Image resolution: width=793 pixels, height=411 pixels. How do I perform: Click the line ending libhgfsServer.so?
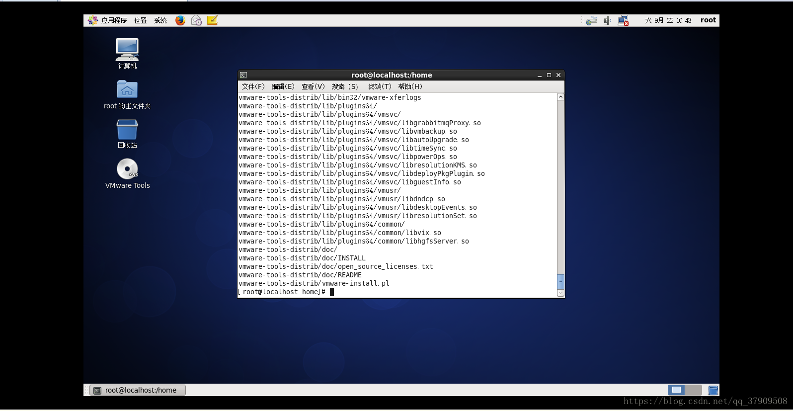pos(354,241)
